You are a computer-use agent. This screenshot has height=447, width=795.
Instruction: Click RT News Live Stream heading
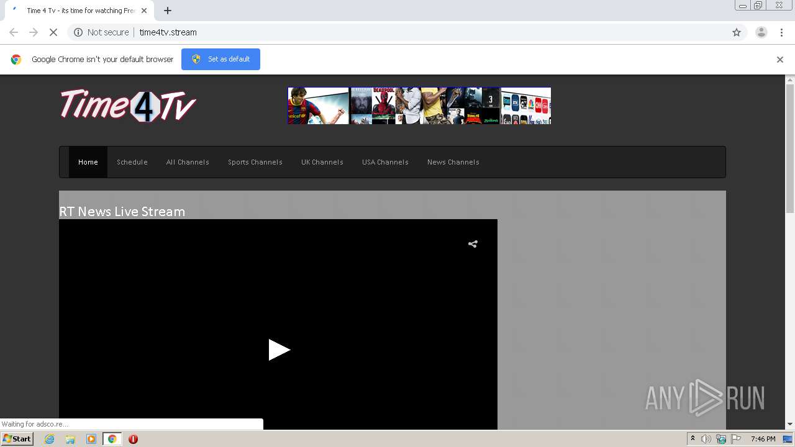[122, 211]
